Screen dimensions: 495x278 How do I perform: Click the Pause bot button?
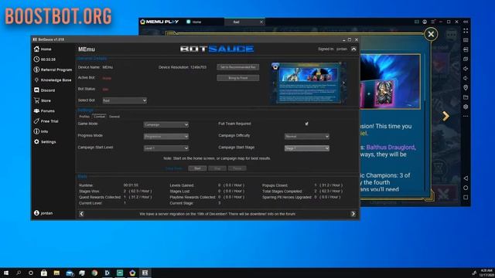coord(237,168)
